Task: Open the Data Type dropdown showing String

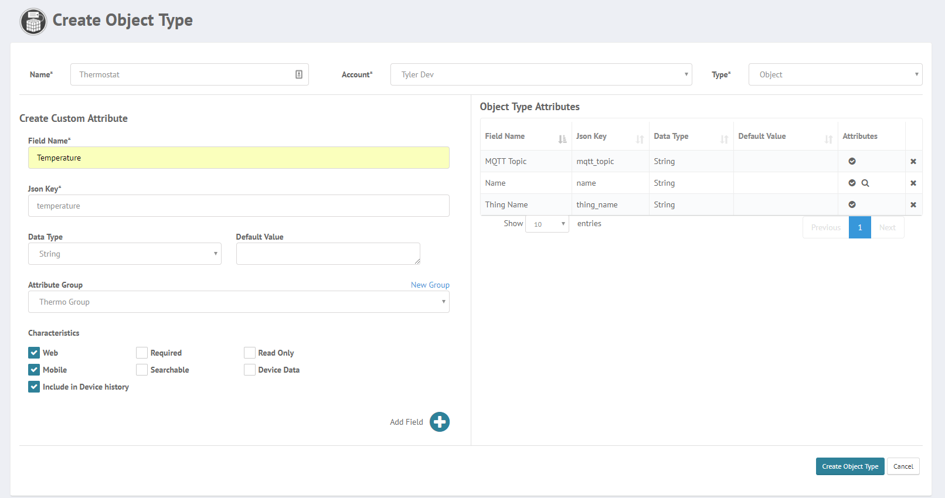Action: (125, 254)
